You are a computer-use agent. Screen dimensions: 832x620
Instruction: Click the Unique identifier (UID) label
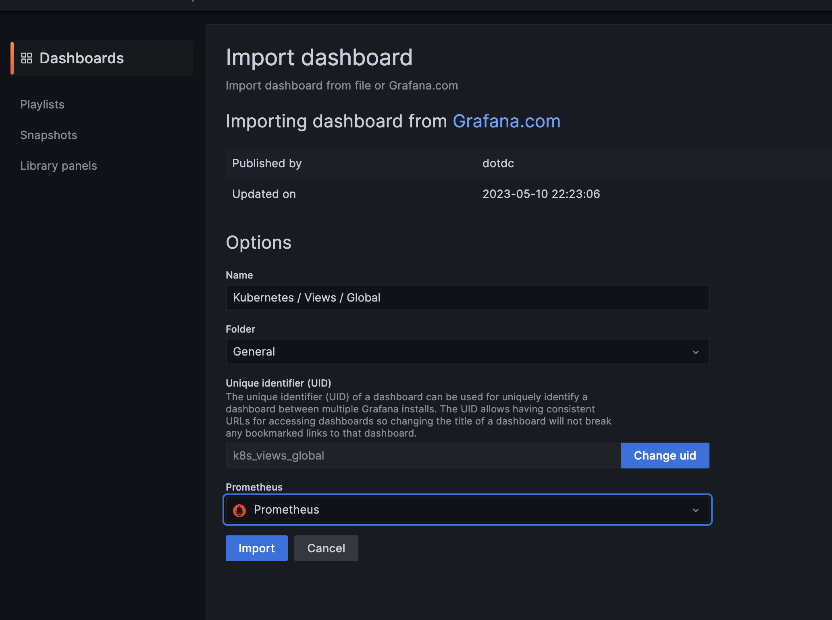pos(278,383)
